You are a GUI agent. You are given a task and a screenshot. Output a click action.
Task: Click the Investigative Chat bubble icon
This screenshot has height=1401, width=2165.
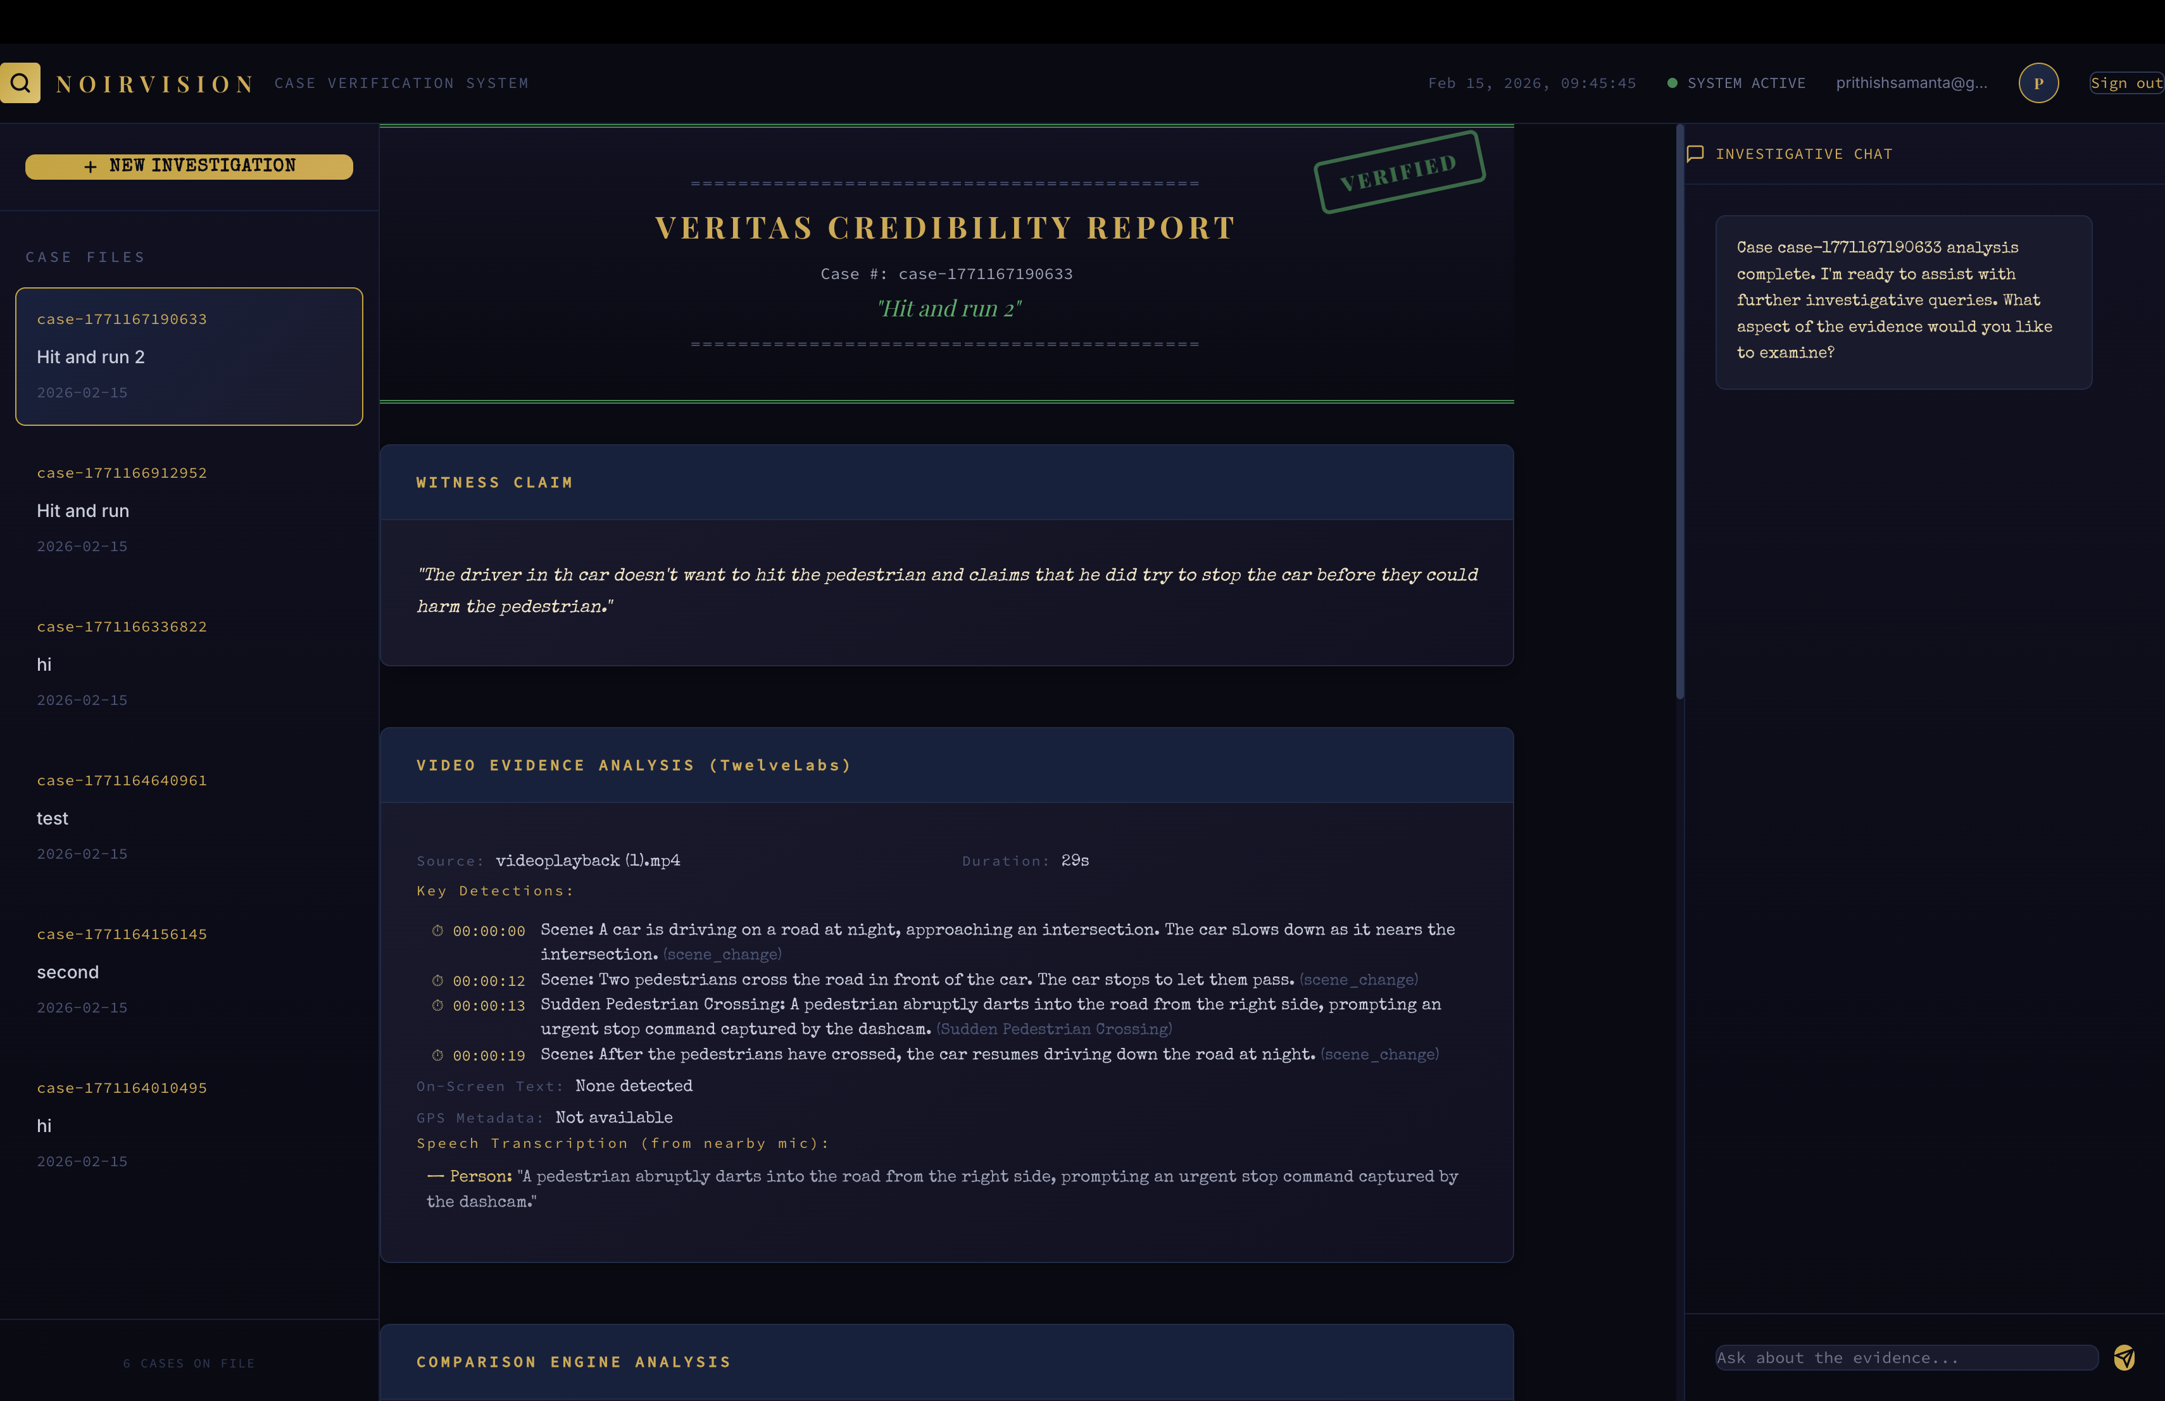pyautogui.click(x=1695, y=154)
